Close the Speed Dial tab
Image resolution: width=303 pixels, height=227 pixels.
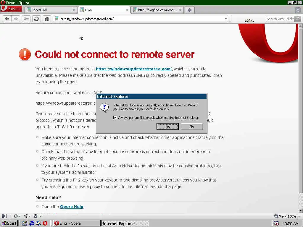pos(74,10)
